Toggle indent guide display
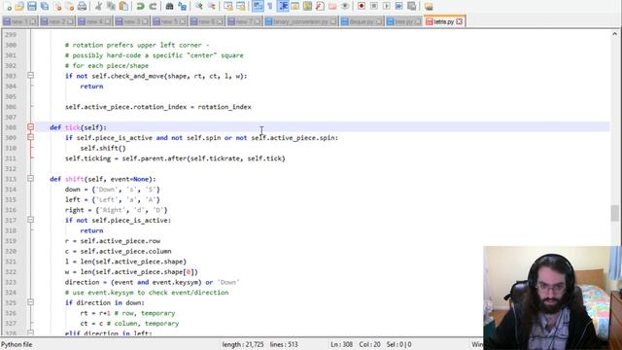This screenshot has height=350, width=622. tap(283, 6)
